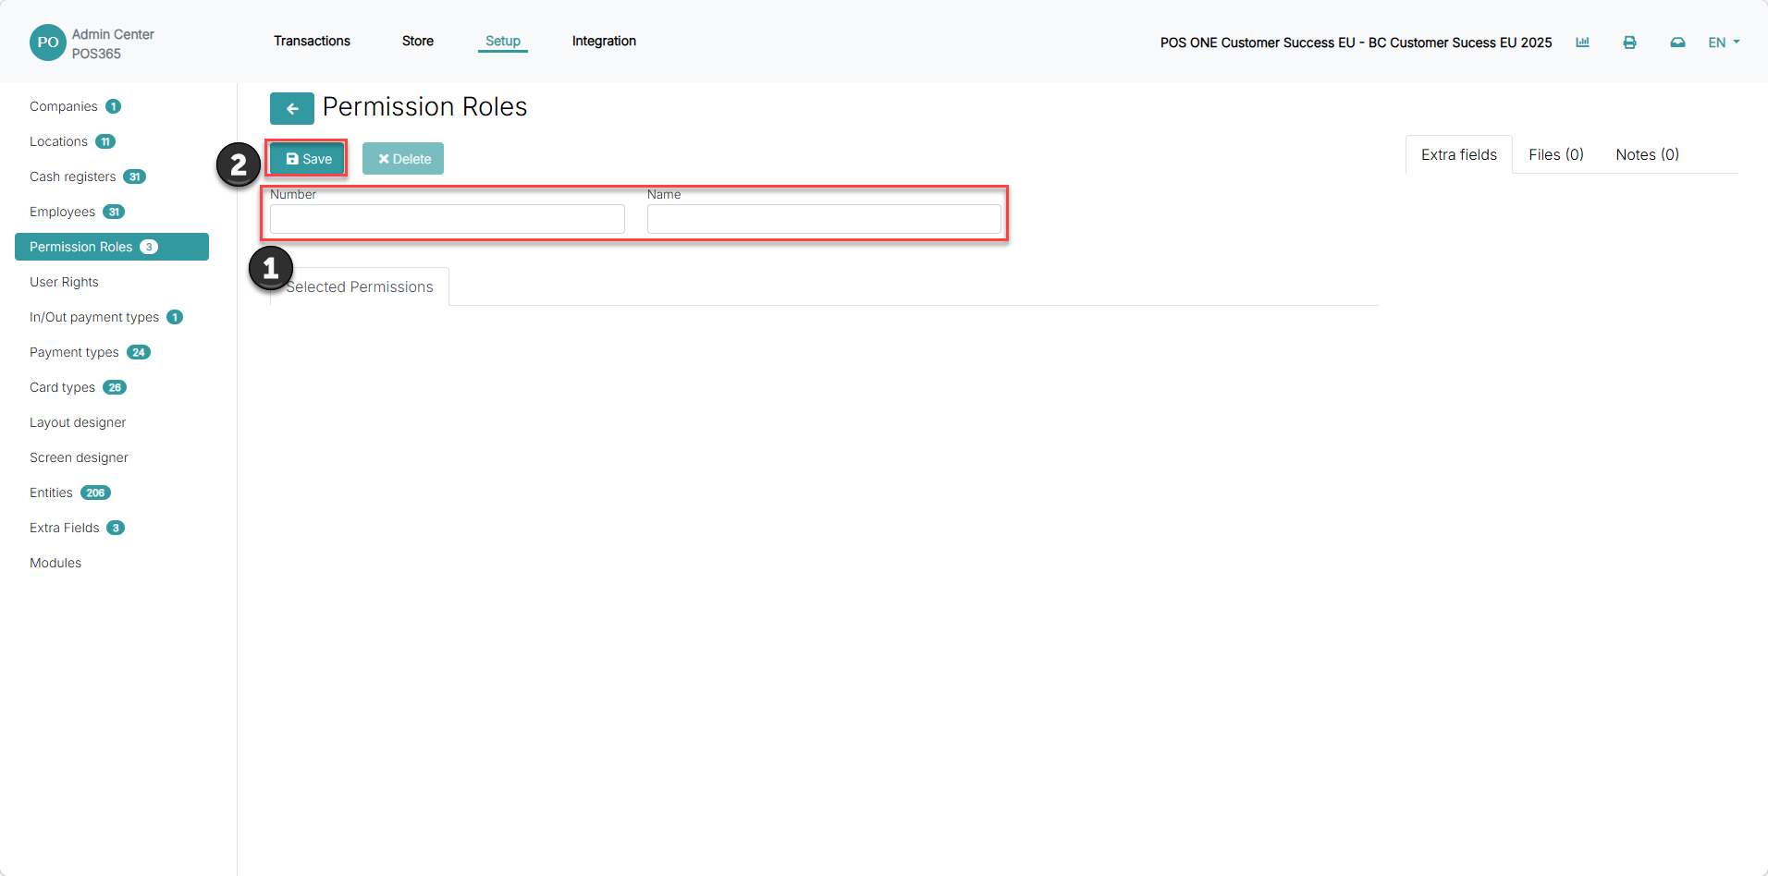Open the Setup menu
The width and height of the screenshot is (1768, 876).
coord(503,41)
